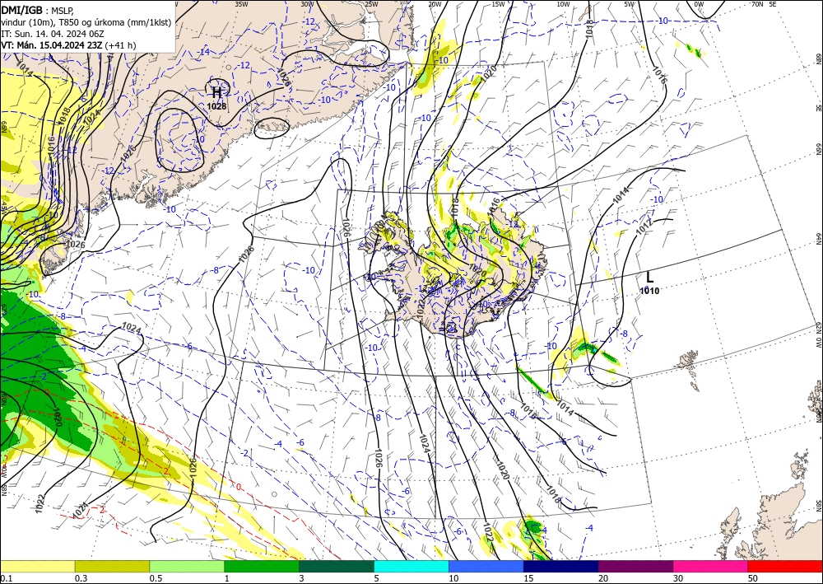The width and height of the screenshot is (823, 584).
Task: Click the olive 0.3 mm legend swatch
Action: [x=112, y=566]
